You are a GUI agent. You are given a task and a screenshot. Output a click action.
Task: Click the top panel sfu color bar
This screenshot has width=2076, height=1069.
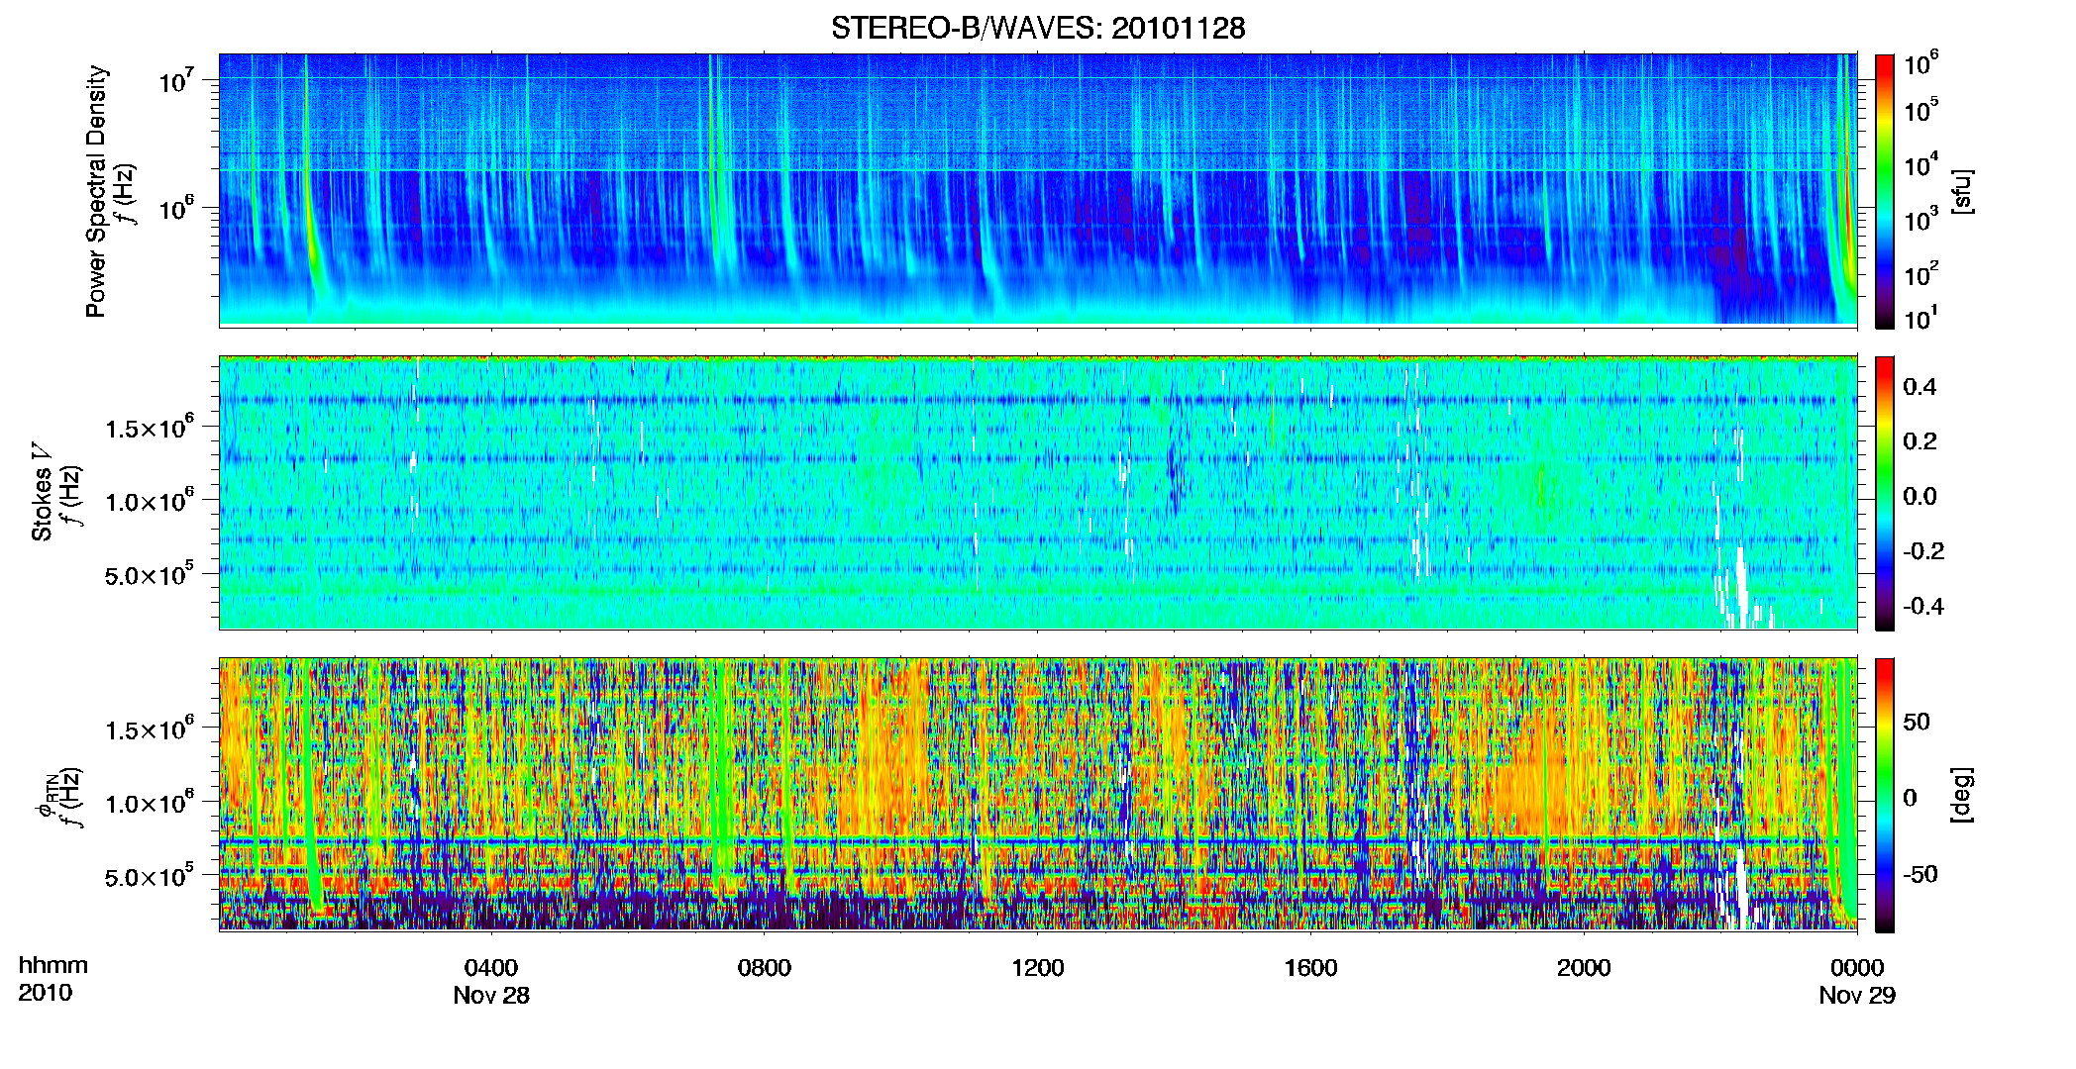pyautogui.click(x=1885, y=191)
